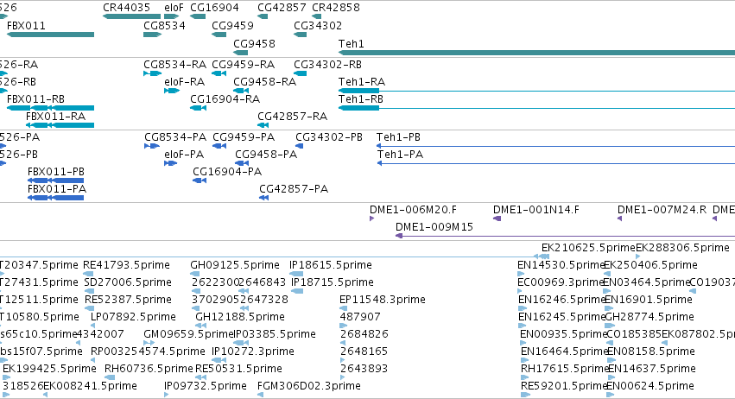
Task: Open the IP09732.5prime EST label
Action: pos(206,386)
